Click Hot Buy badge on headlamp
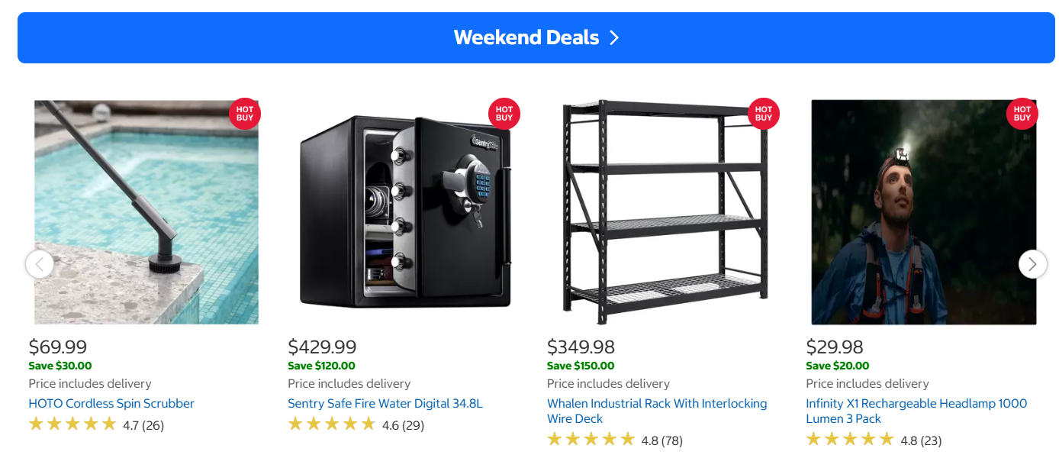 (1022, 114)
